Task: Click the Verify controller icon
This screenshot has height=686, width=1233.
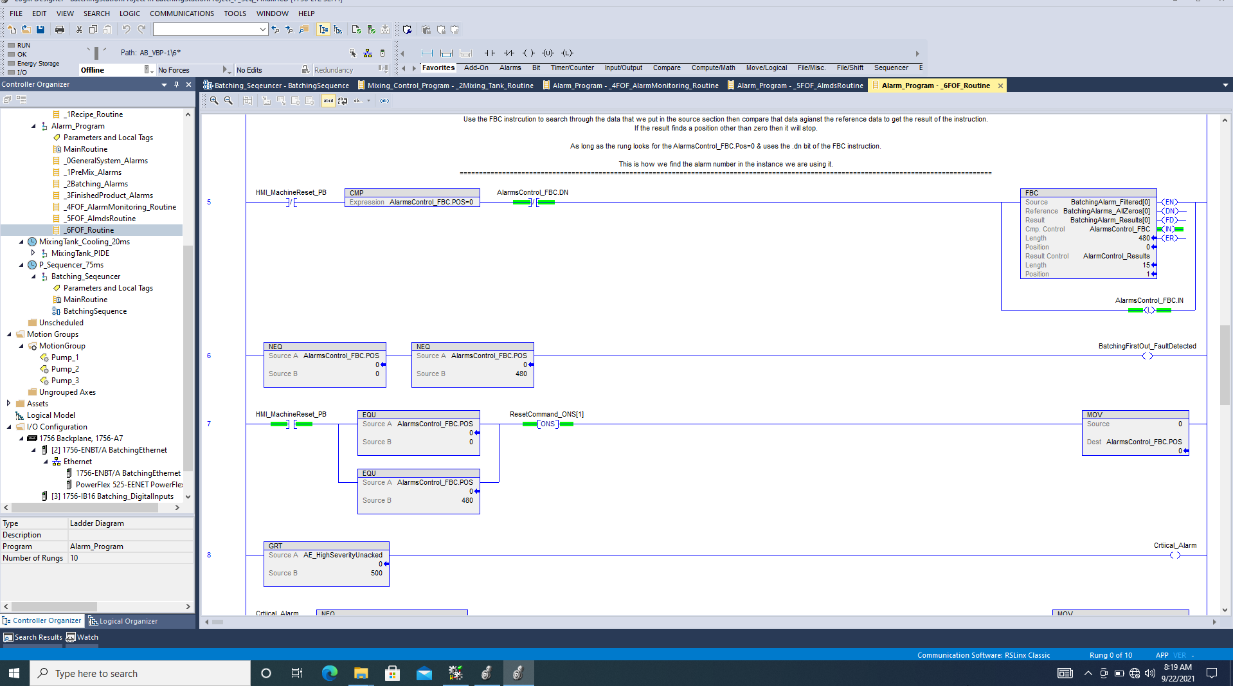Action: tap(371, 30)
